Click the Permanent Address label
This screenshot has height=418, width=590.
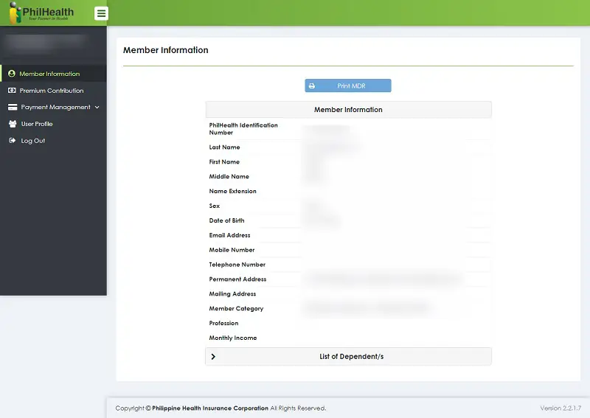tap(237, 279)
